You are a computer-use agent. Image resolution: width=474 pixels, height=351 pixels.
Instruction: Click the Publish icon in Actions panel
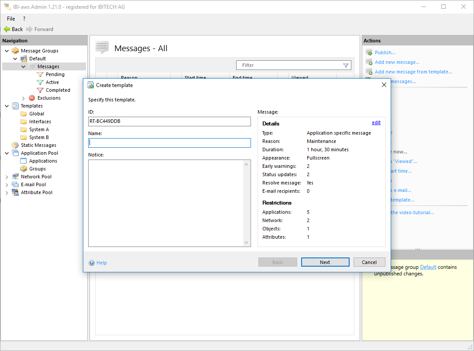(369, 52)
